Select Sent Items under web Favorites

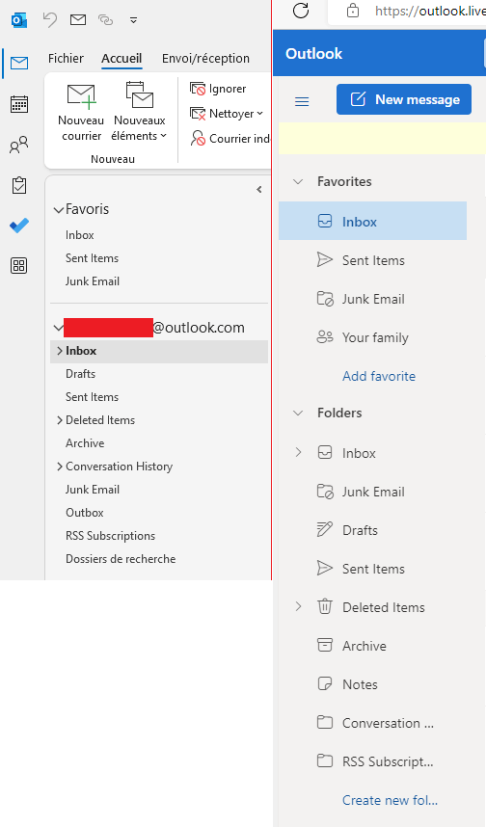pyautogui.click(x=372, y=260)
